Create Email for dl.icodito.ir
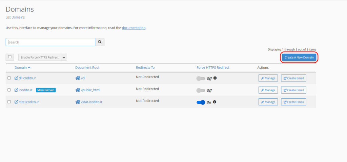This screenshot has width=347, height=162. pyautogui.click(x=294, y=78)
